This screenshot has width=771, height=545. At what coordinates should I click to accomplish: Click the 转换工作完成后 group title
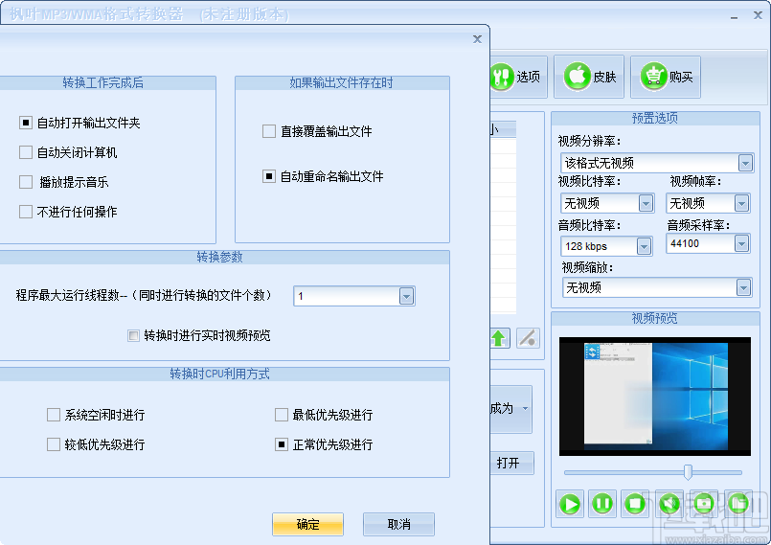(x=102, y=82)
